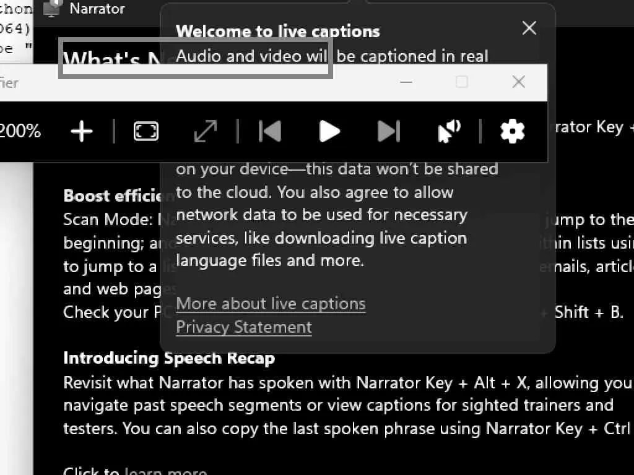This screenshot has width=634, height=475.
Task: Open the Magnifier views selector icon
Action: coord(146,131)
